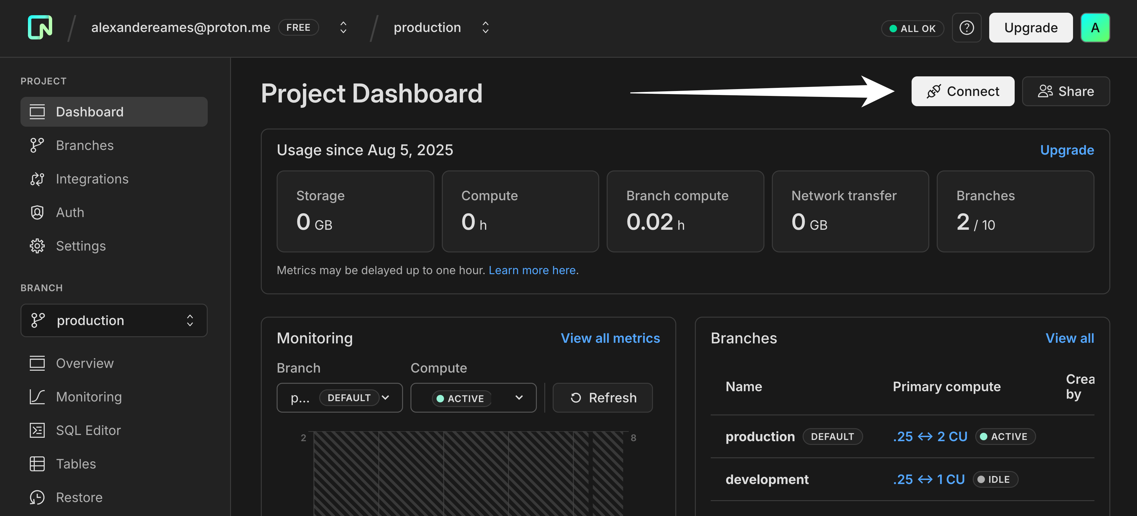Click the white Upgrade button in header
Screen dimensions: 1137x516
[x=1031, y=28]
